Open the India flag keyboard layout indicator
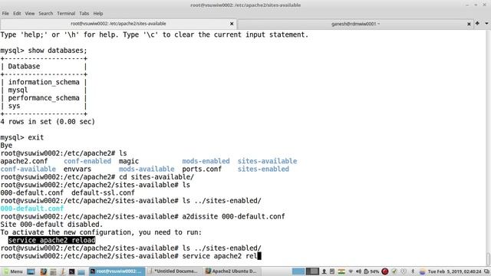This screenshot has height=276, width=491. coord(341,271)
